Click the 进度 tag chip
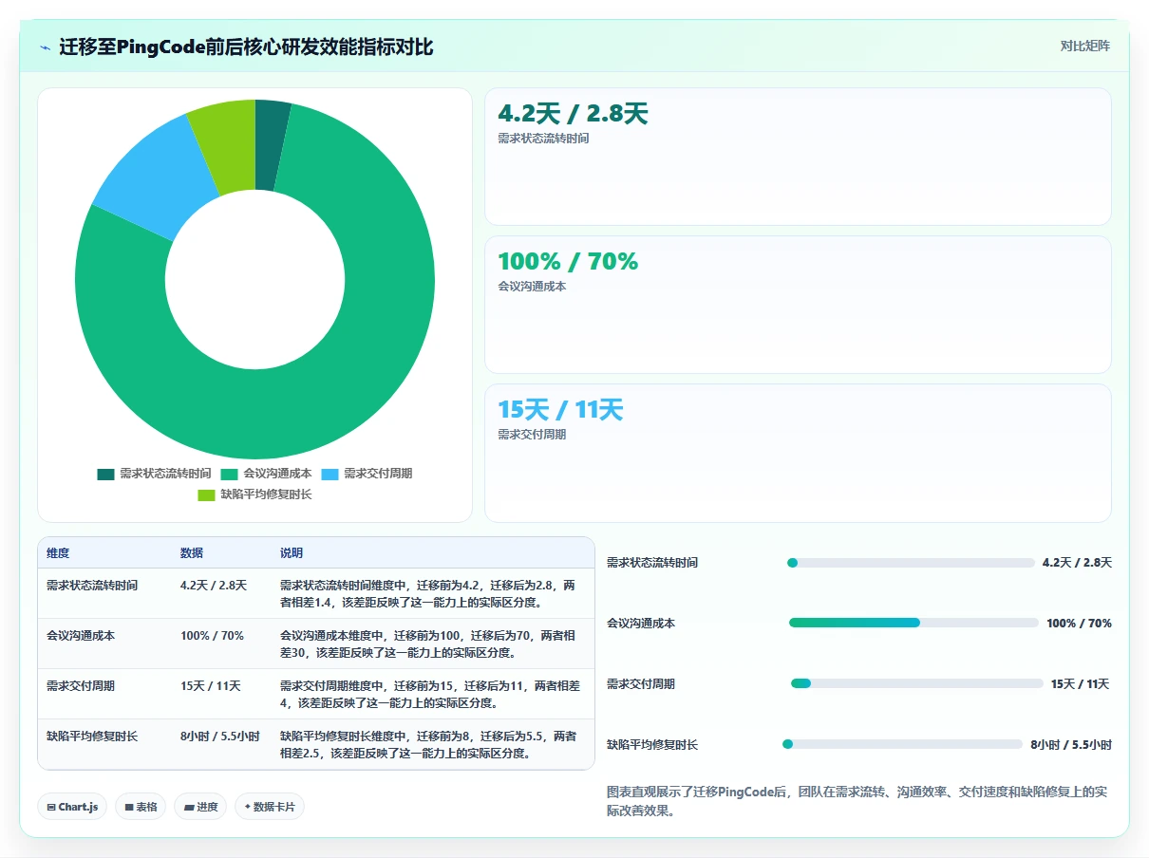1149x858 pixels. coord(200,807)
